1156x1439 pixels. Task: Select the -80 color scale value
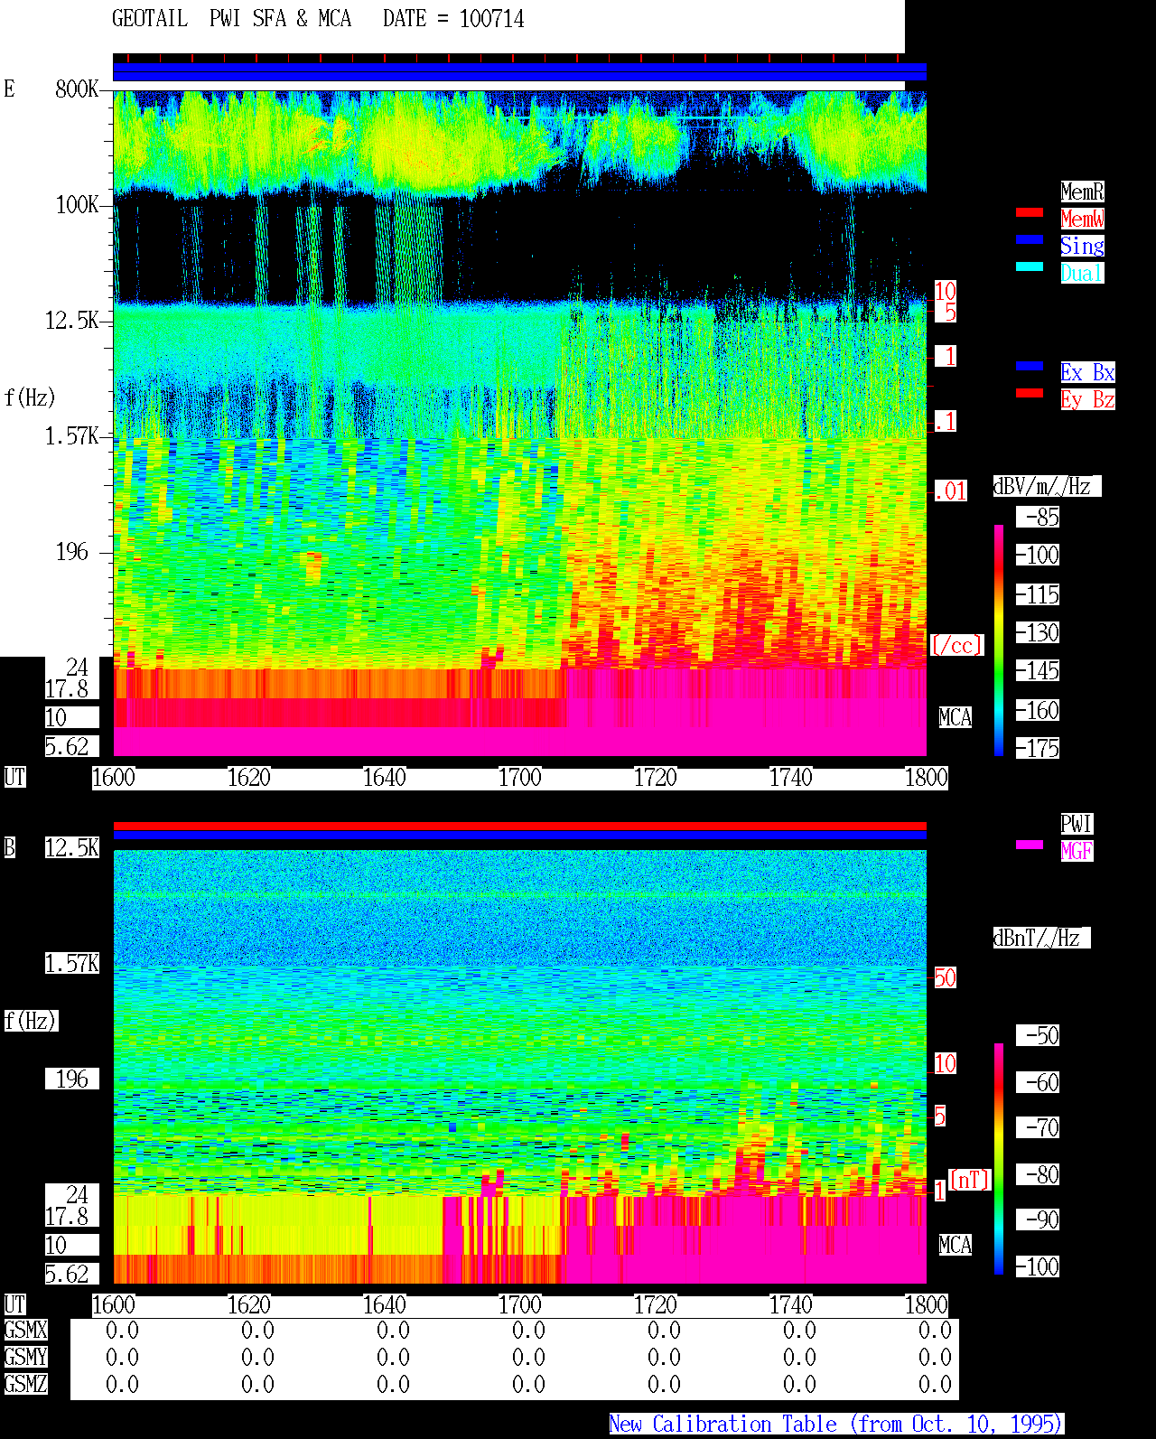pos(1039,1175)
